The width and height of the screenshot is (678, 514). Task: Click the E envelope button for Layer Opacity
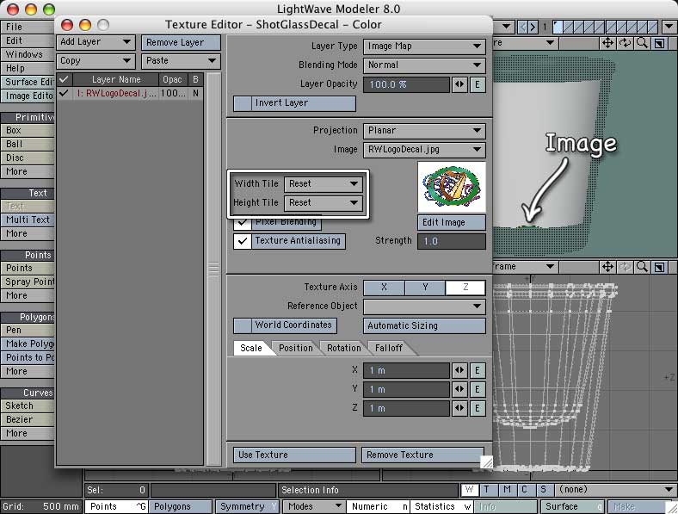478,84
